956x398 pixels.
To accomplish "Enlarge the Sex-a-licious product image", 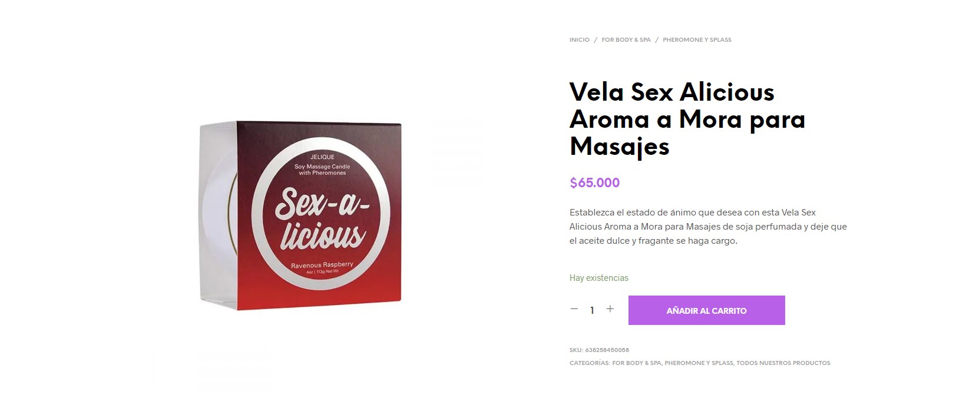I will (x=301, y=215).
